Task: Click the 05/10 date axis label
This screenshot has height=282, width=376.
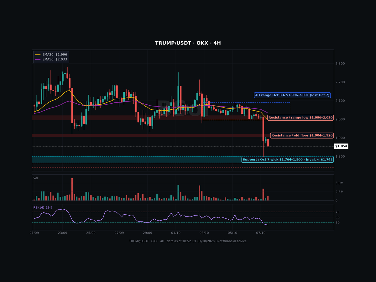Action: [232, 233]
